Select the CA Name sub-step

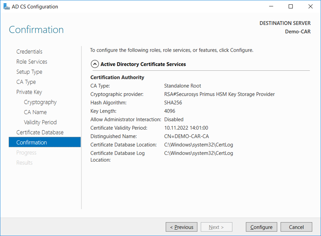click(x=35, y=112)
